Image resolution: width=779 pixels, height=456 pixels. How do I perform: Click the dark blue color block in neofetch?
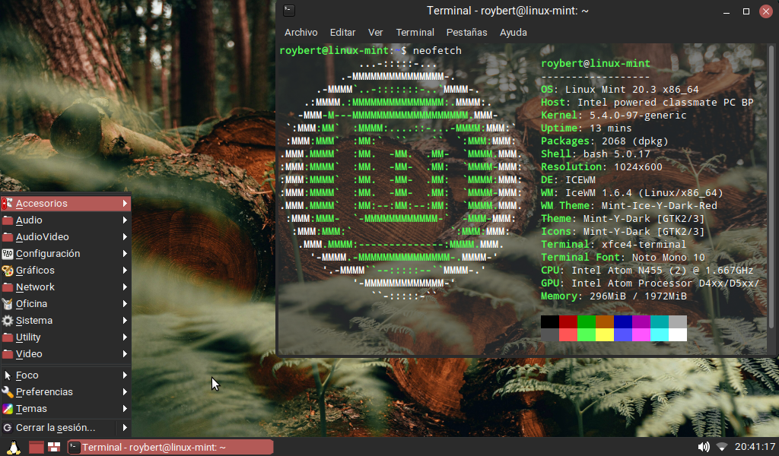click(x=623, y=321)
